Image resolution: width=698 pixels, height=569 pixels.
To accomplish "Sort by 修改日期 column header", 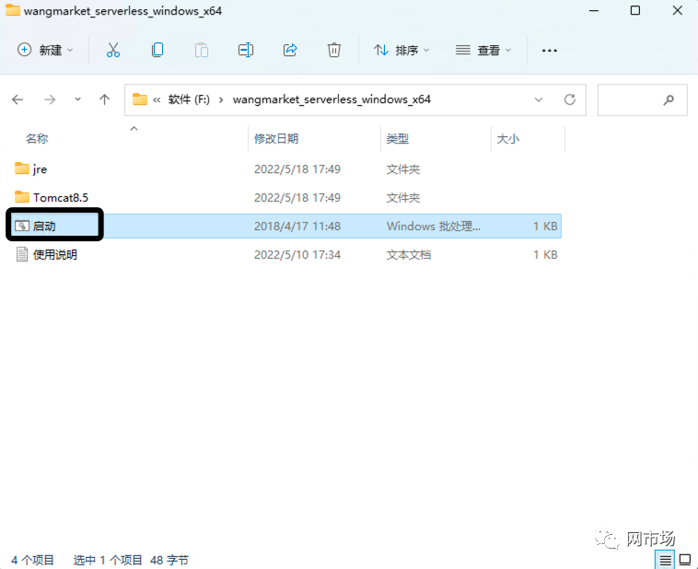I will click(x=276, y=138).
